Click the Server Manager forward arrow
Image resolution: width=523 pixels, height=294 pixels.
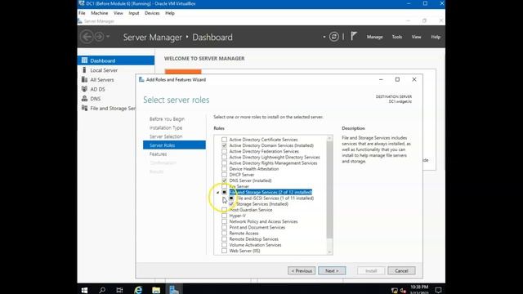coord(99,37)
